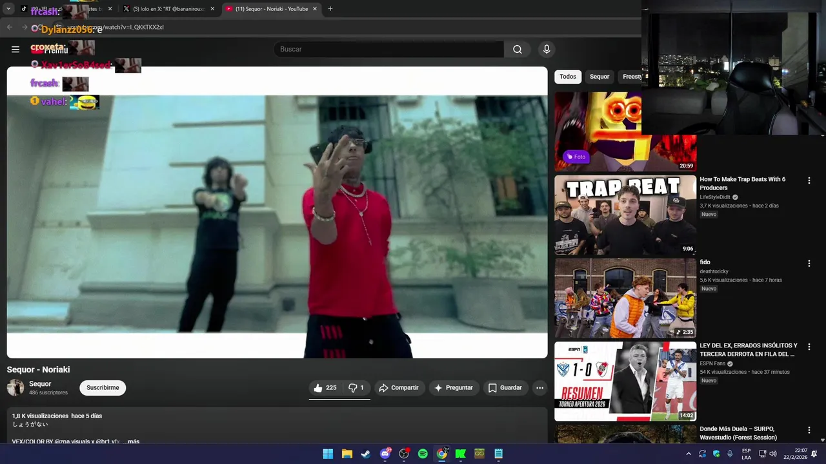Select the Freestyle filter chip
This screenshot has width=826, height=464.
pyautogui.click(x=630, y=77)
